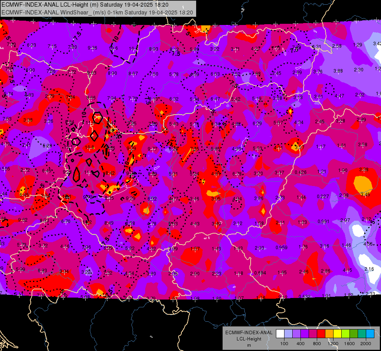
Task: Click the 1600 legend tick label
Action: pos(349,344)
